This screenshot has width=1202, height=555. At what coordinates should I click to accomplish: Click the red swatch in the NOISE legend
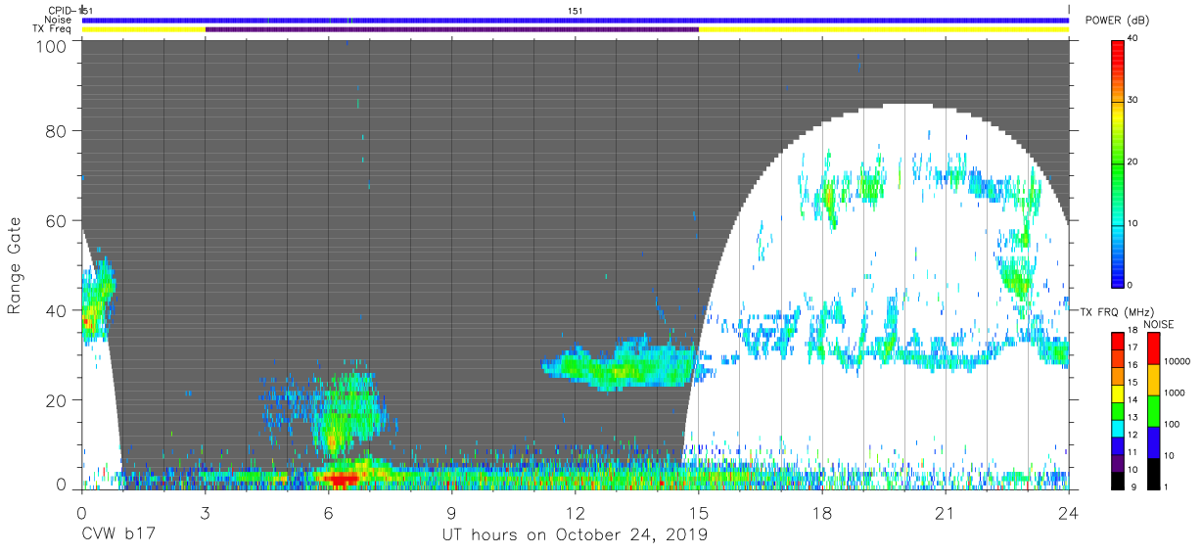(1153, 349)
